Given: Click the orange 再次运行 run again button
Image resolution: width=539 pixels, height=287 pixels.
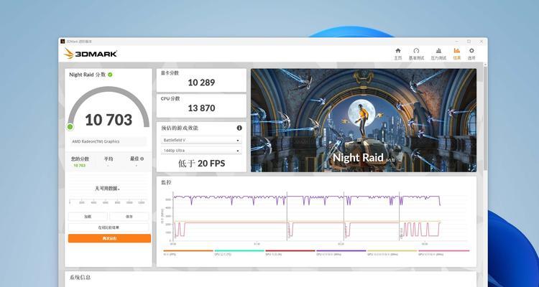Looking at the screenshot, I should point(109,238).
